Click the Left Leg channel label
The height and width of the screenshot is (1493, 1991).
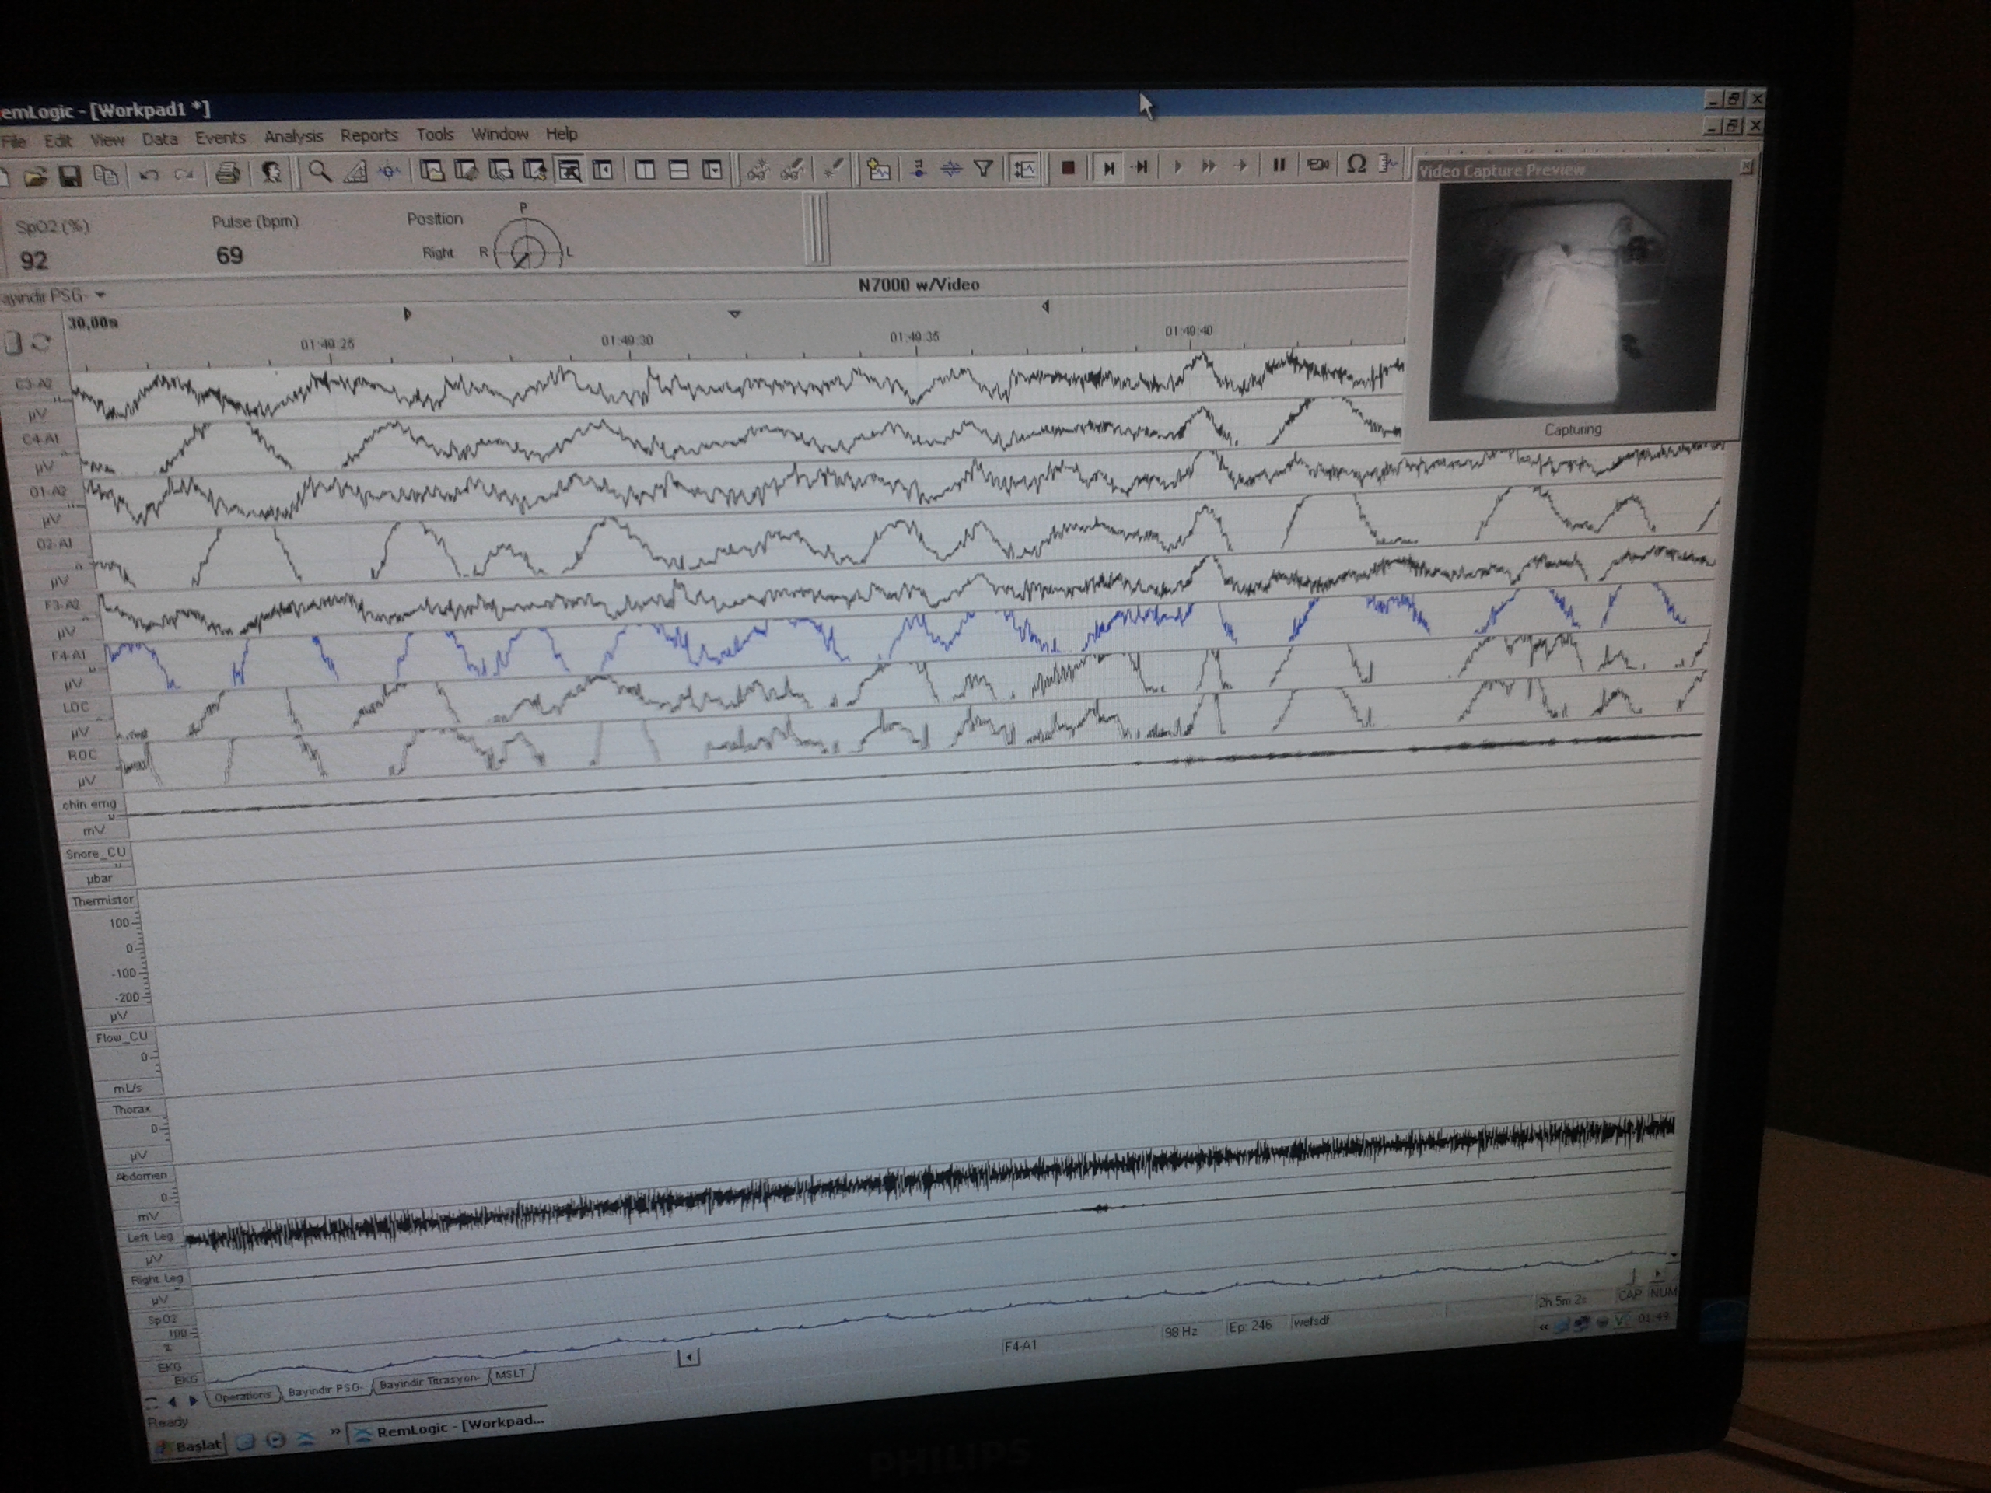click(149, 1236)
